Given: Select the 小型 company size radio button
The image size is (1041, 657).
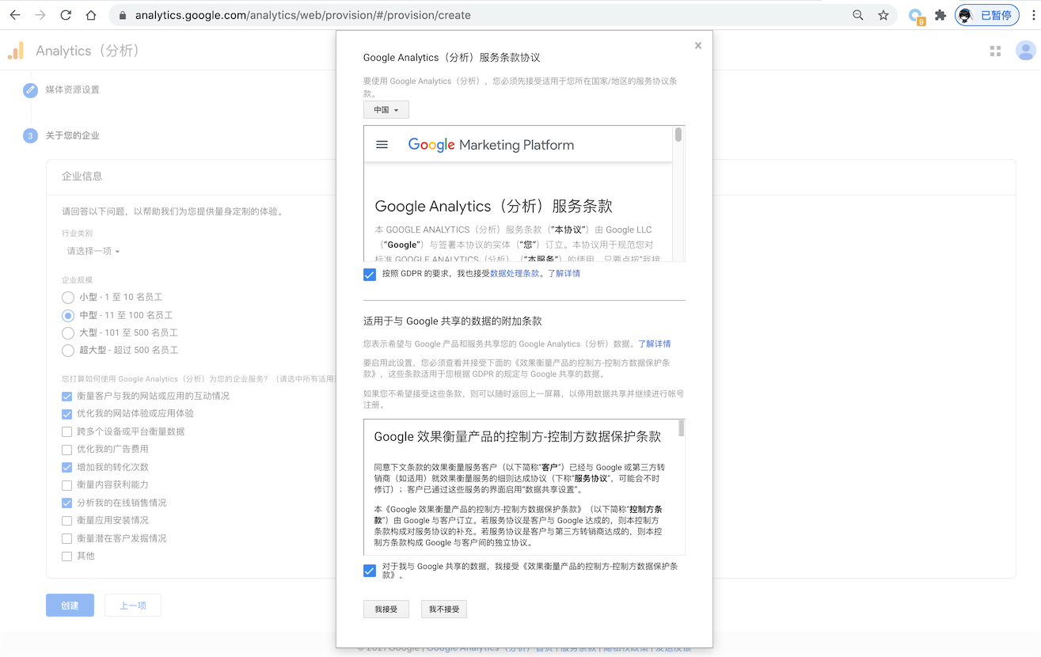Looking at the screenshot, I should [67, 298].
